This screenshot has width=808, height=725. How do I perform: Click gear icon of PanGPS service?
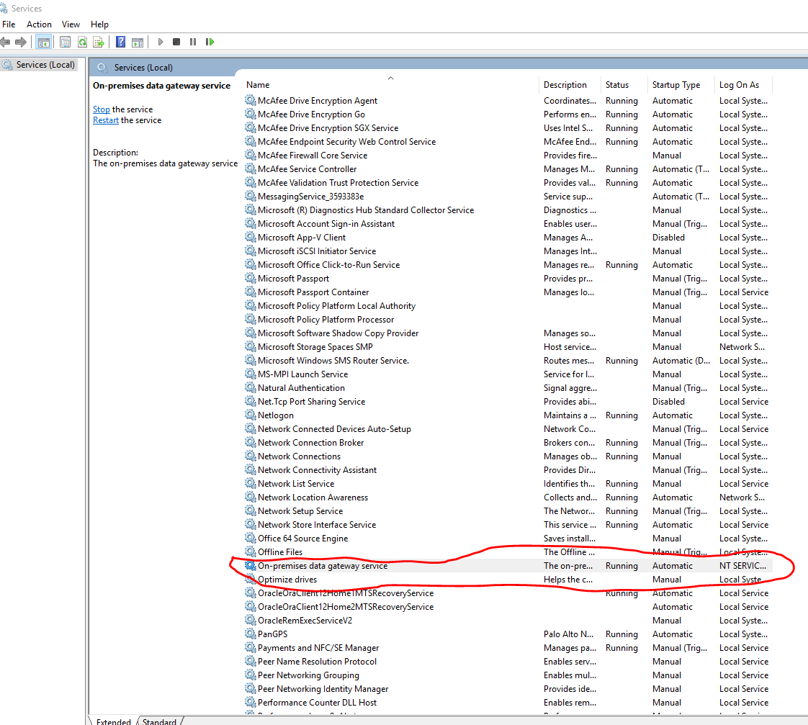[x=251, y=634]
